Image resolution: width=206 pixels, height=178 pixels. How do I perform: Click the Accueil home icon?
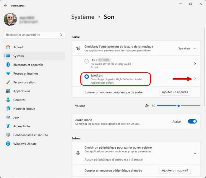click(8, 47)
